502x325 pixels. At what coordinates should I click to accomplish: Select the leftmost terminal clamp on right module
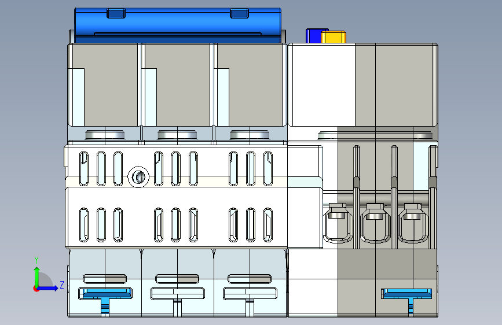click(x=338, y=222)
